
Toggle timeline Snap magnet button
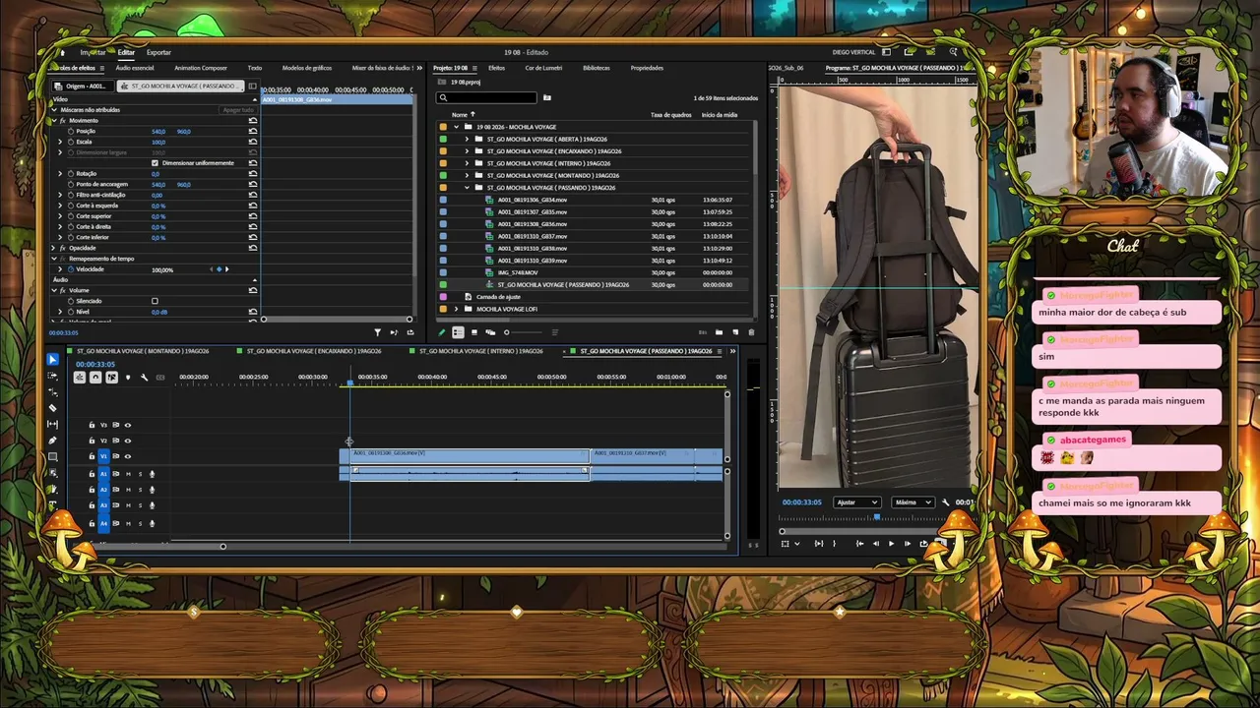(95, 378)
